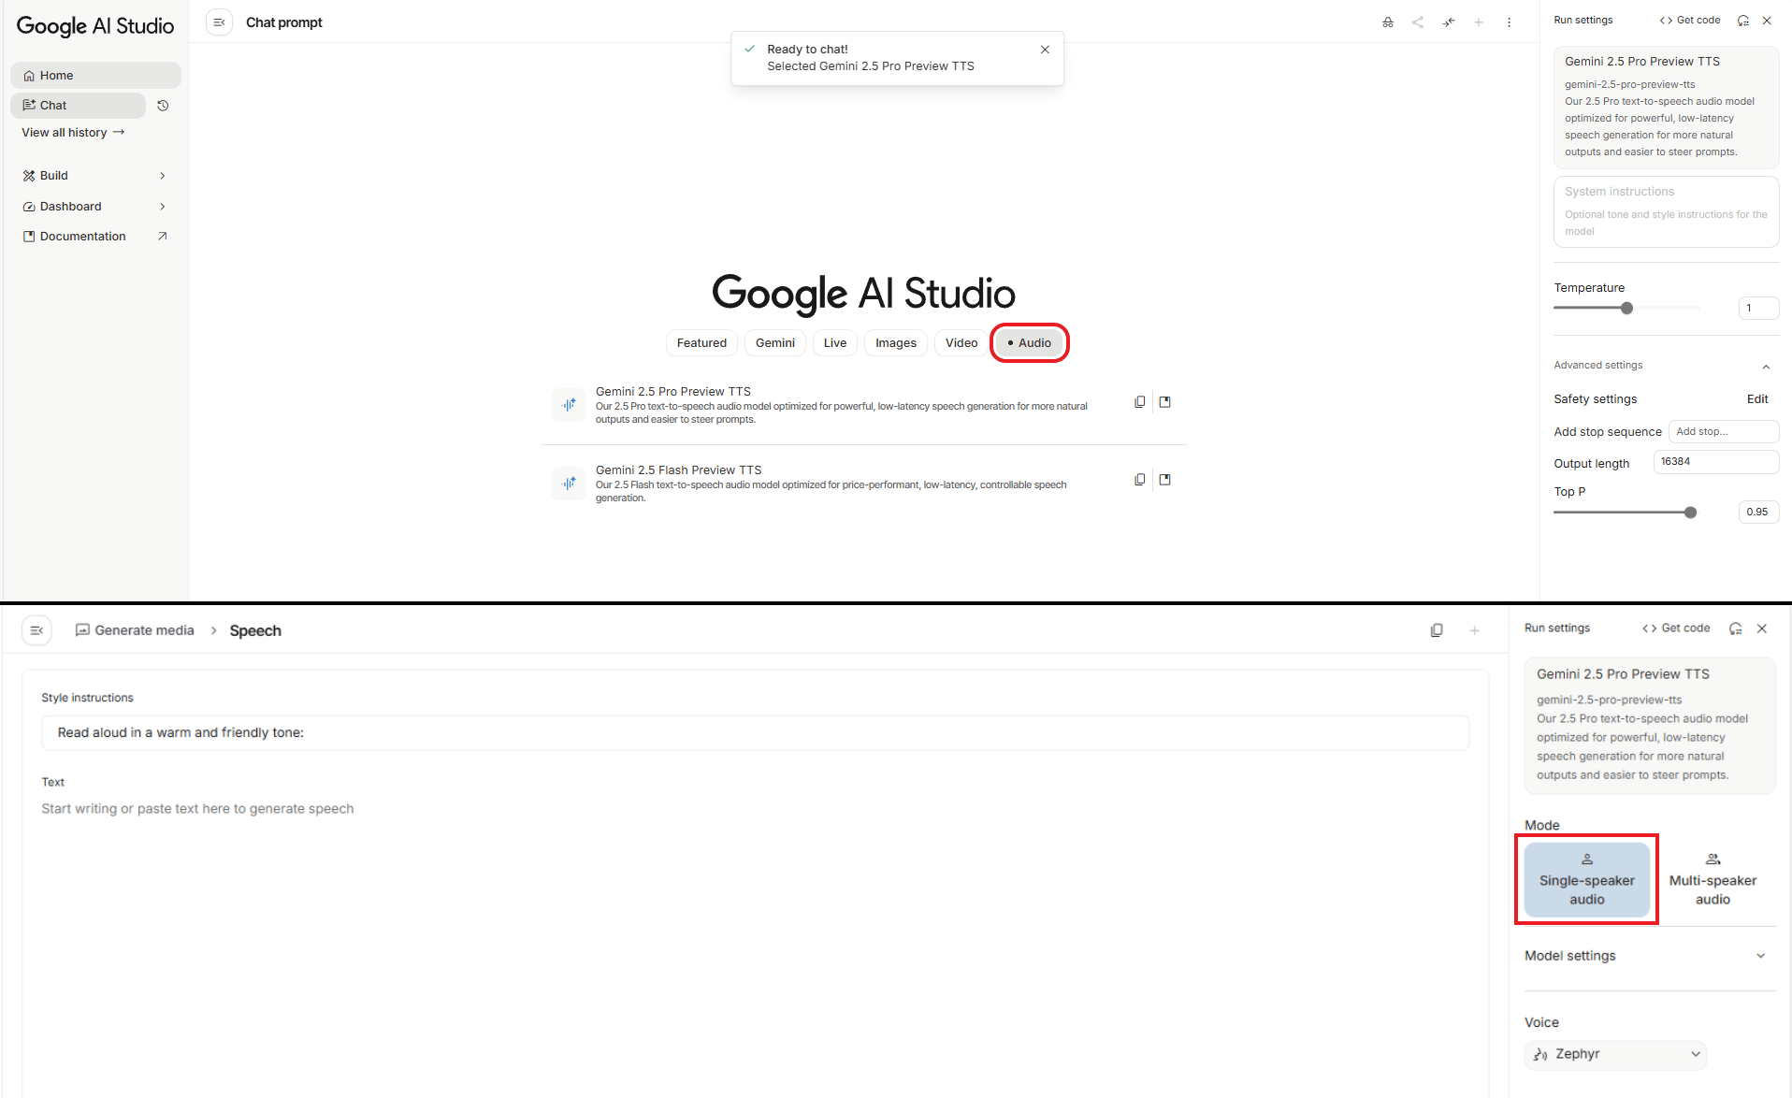Viewport: 1792px width, 1098px height.
Task: Copy the Speech session using the copy icon
Action: coord(1437,629)
